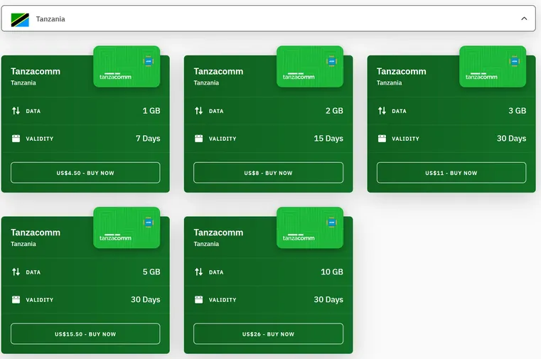
Task: Click the "2 GB" data value
Action: [x=334, y=111]
